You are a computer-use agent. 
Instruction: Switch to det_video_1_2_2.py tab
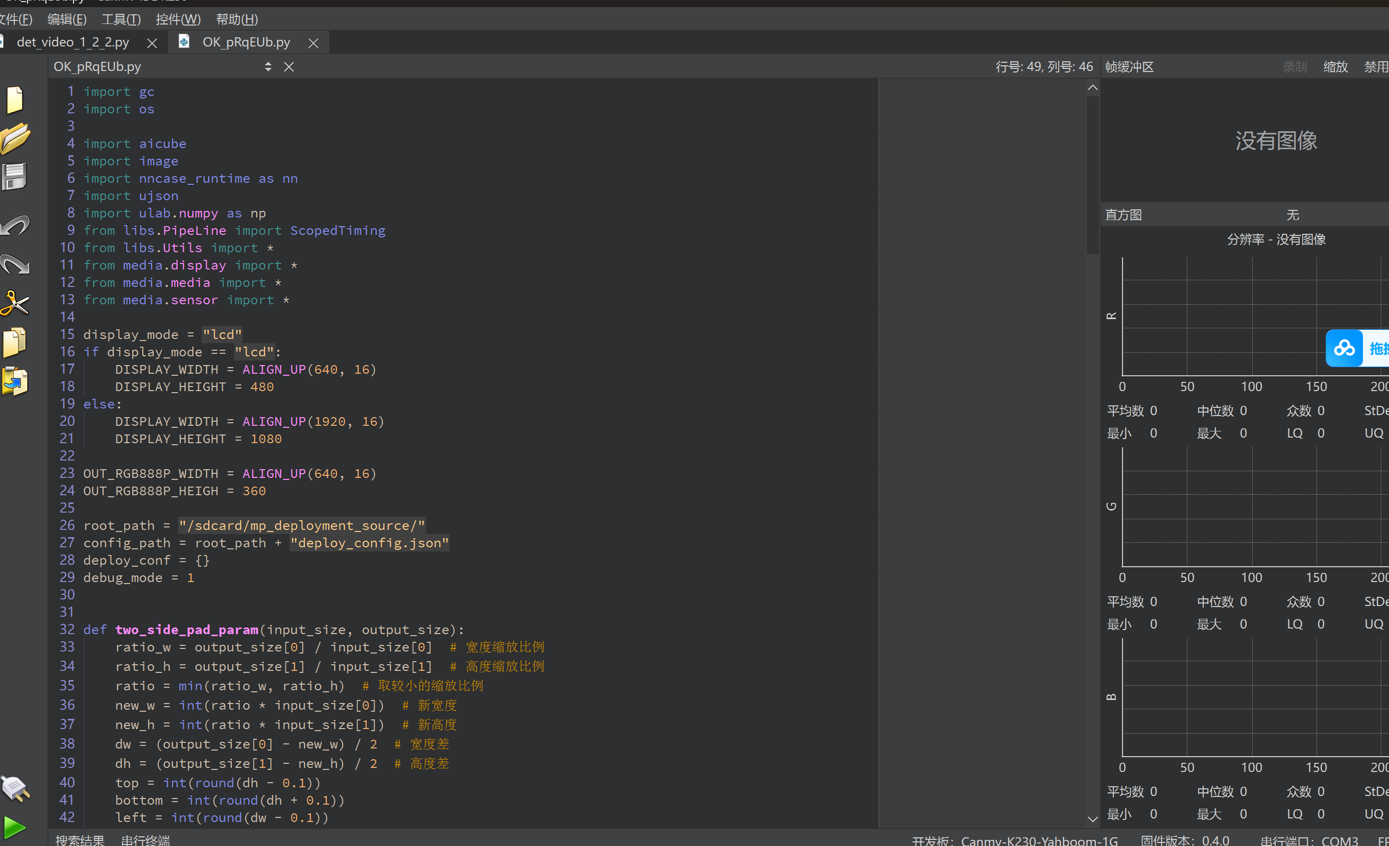(x=74, y=42)
